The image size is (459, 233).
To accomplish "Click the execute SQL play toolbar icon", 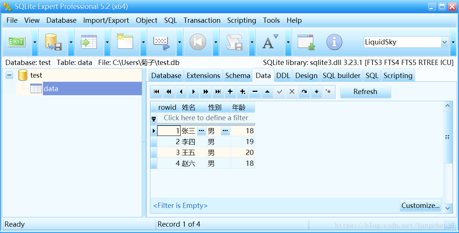I will (162, 42).
